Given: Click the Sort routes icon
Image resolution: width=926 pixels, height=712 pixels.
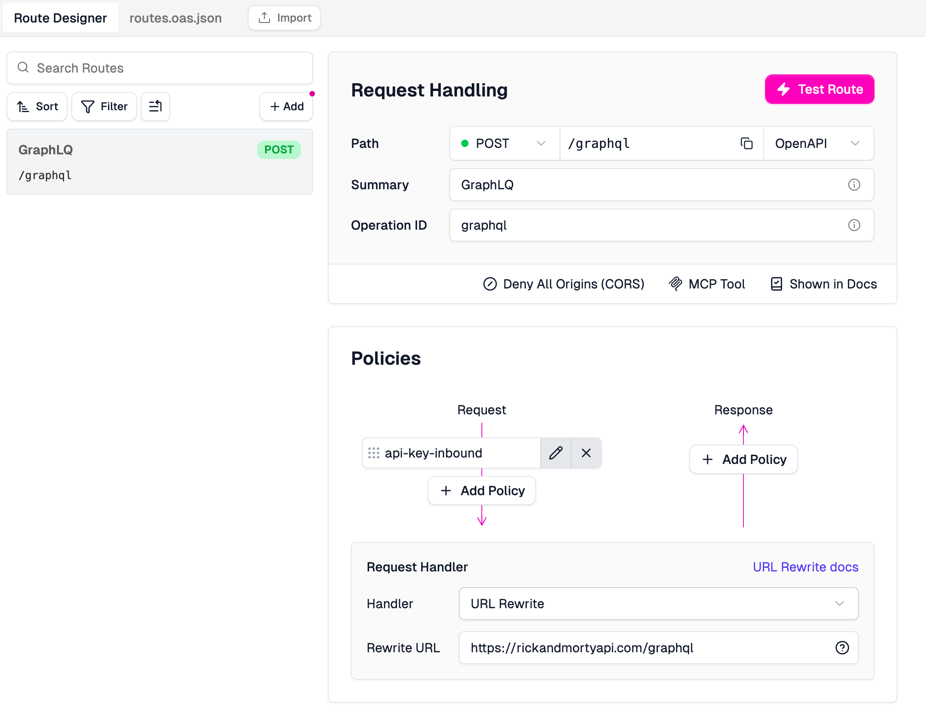Looking at the screenshot, I should coord(37,106).
